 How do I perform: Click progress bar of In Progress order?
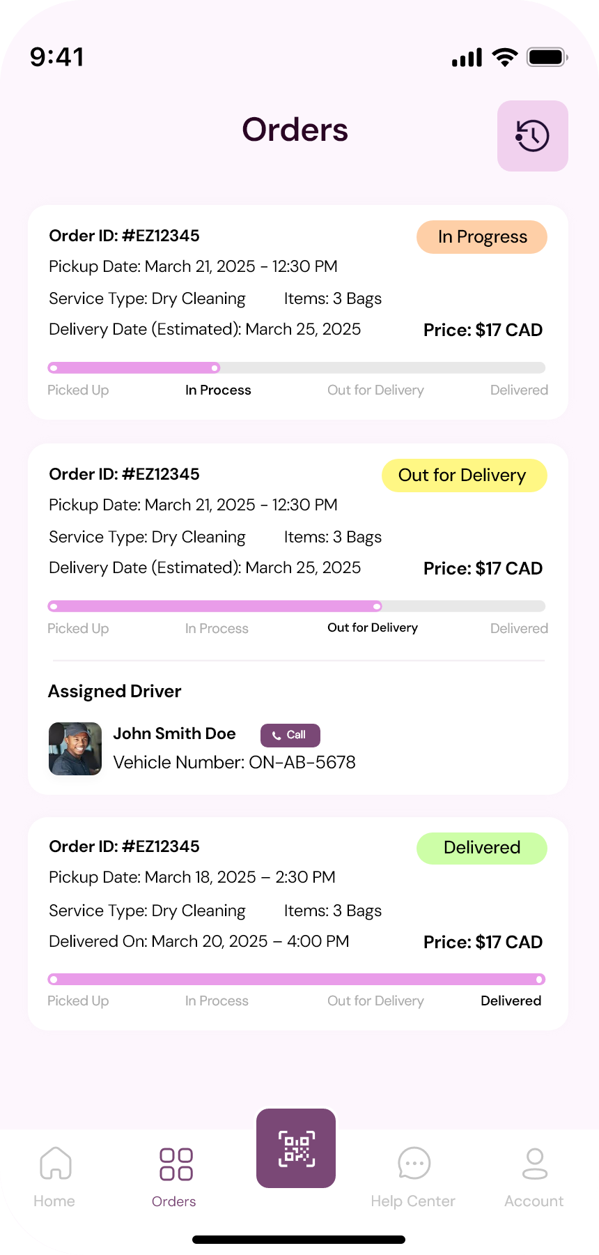[296, 367]
